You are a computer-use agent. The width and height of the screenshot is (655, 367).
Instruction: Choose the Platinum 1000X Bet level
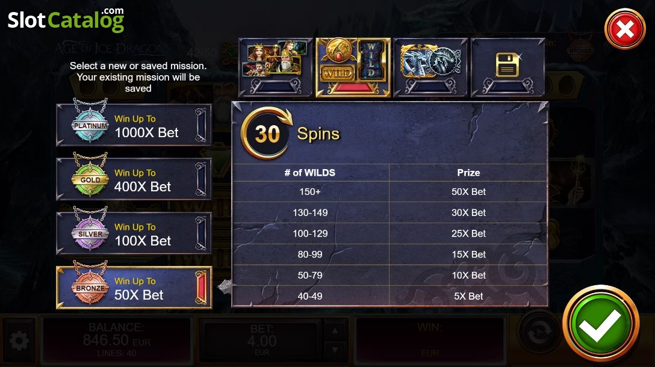point(134,125)
